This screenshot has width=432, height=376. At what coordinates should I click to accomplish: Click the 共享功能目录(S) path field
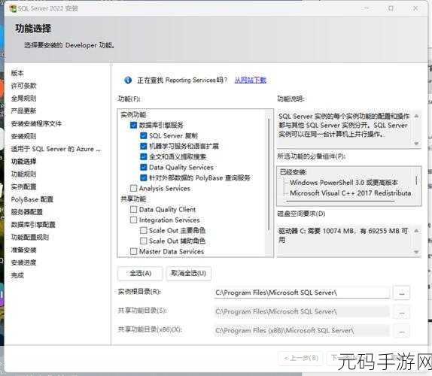[301, 311]
